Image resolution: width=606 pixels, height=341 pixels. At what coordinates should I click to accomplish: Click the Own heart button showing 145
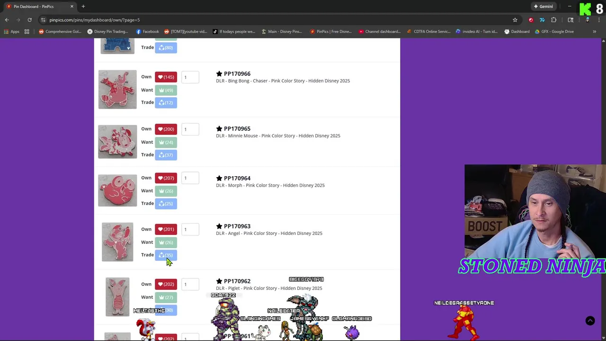(x=166, y=77)
